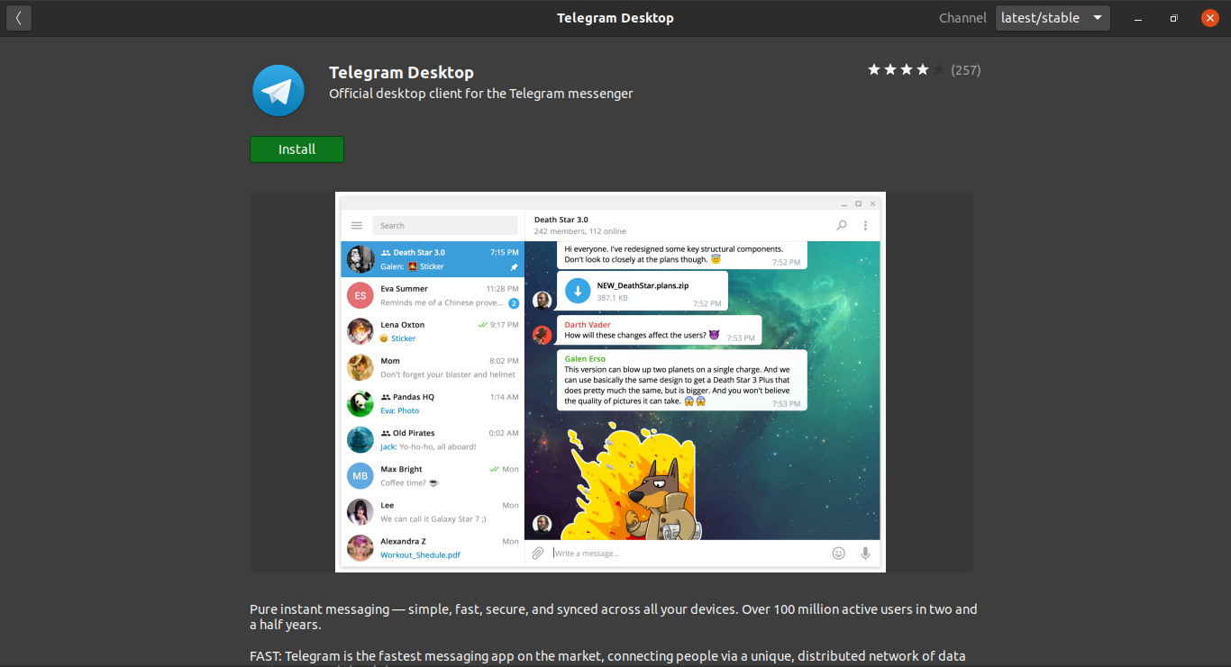Viewport: 1231px width, 667px height.
Task: Open the Telegram Desktop screenshot preview
Action: coord(610,382)
